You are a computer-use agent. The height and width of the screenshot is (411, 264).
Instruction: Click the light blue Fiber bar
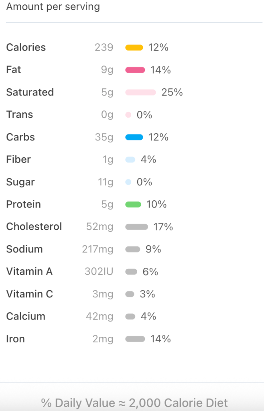(130, 160)
